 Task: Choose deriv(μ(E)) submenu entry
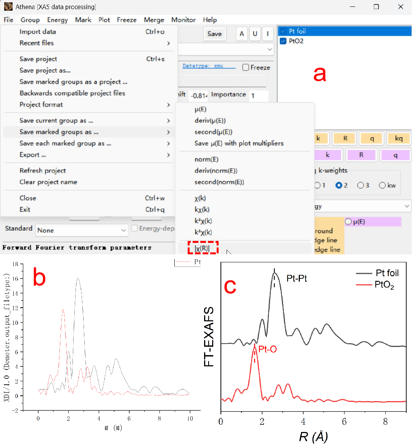coord(245,120)
